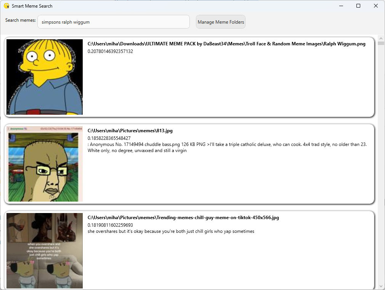Open the Manage Meme Folders dialog
The image size is (385, 290).
coord(220,22)
